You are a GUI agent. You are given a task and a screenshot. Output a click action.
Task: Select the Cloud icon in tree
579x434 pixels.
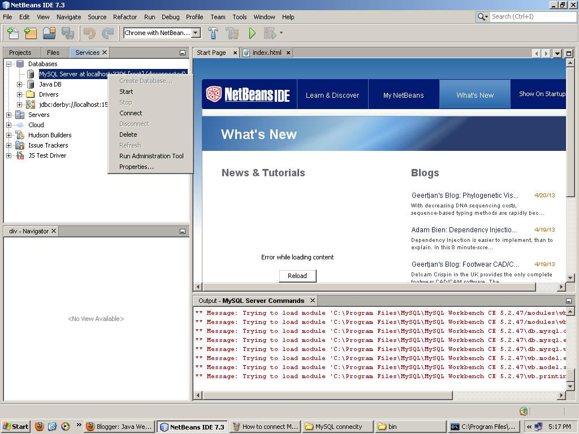[x=20, y=125]
